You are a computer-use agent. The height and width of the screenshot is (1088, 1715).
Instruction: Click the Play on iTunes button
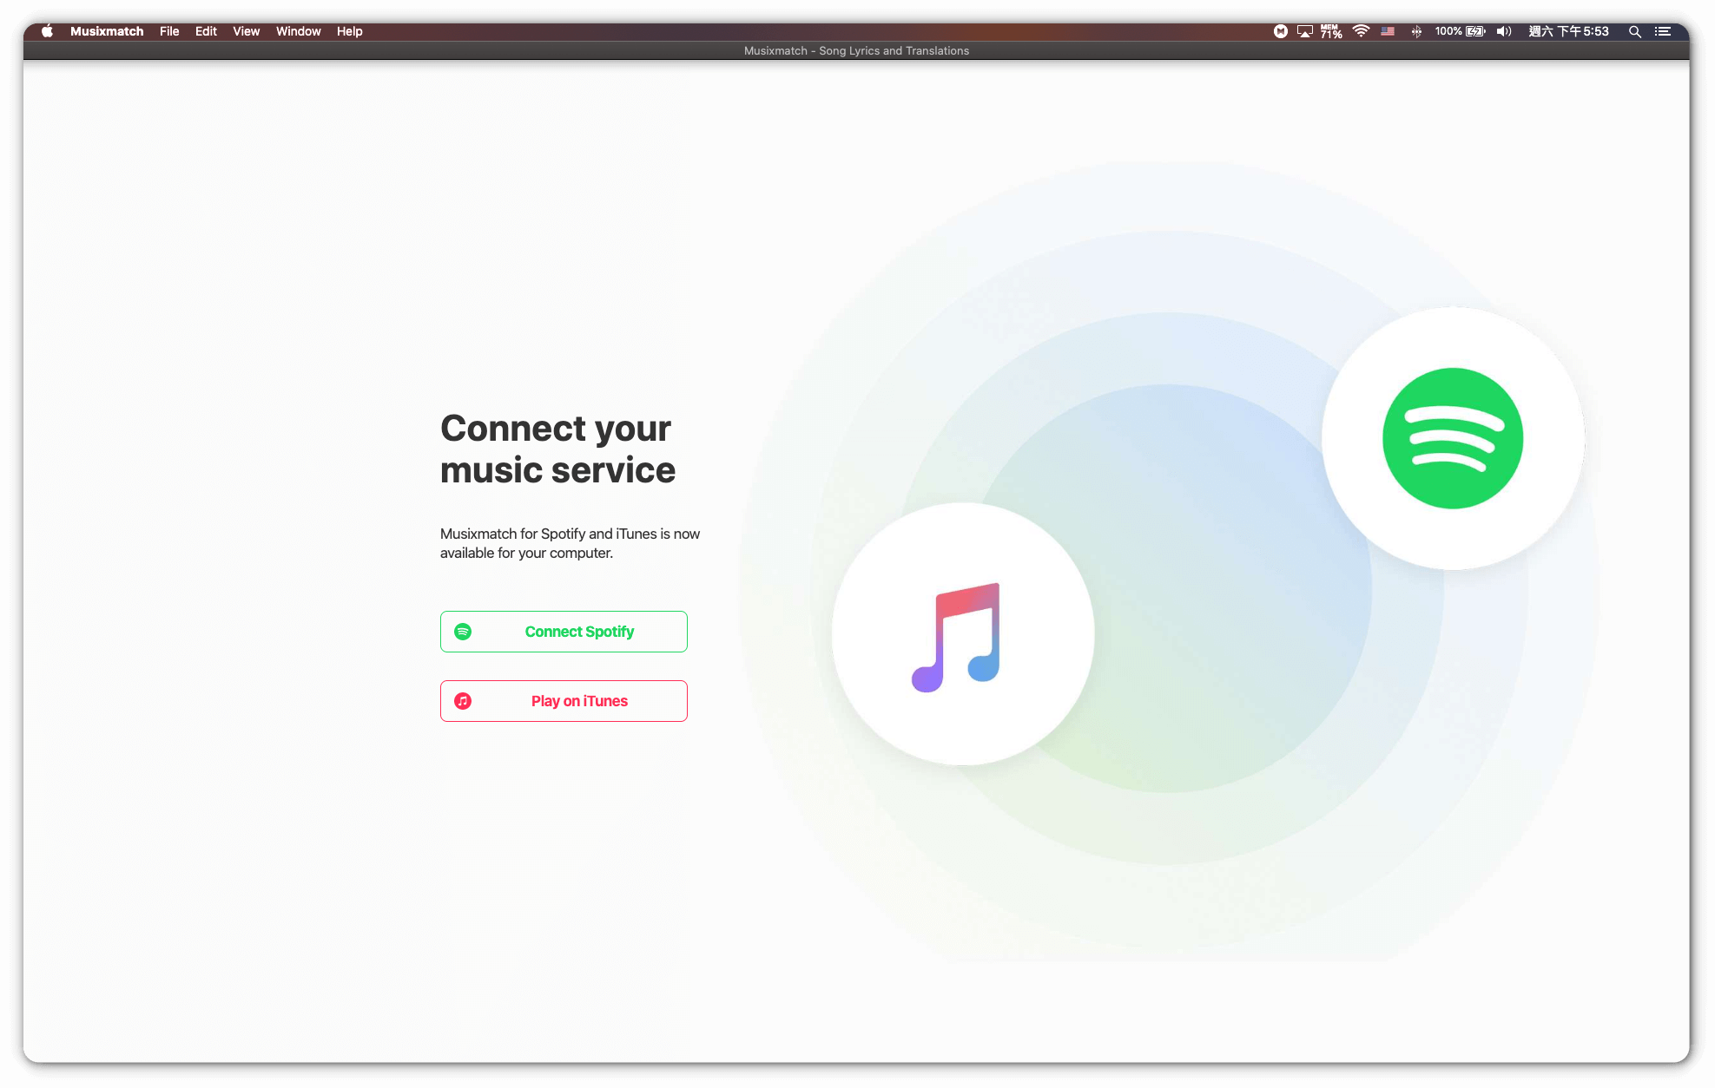[x=564, y=701]
